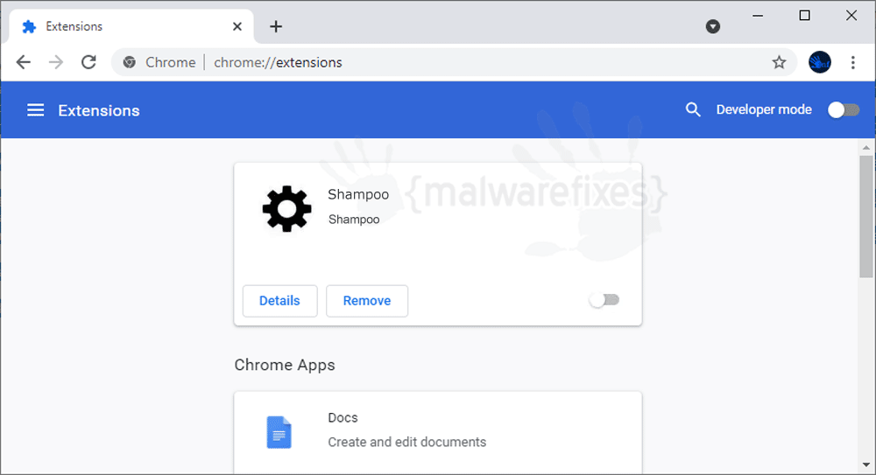Viewport: 876px width, 475px height.
Task: Open a new tab with the plus button
Action: [x=275, y=26]
